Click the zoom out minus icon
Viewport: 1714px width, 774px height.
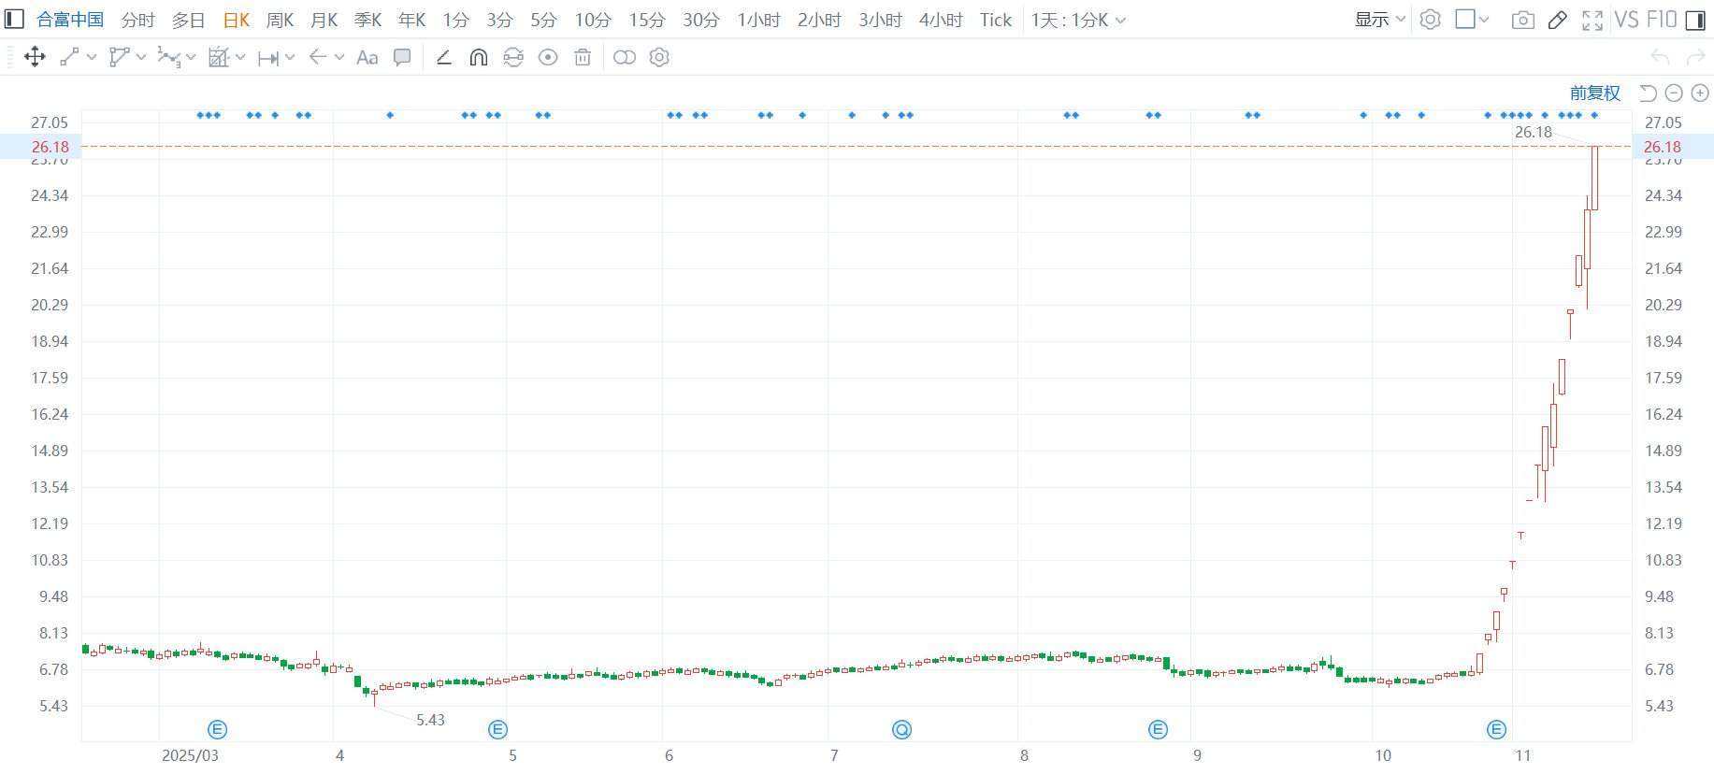(x=1674, y=93)
